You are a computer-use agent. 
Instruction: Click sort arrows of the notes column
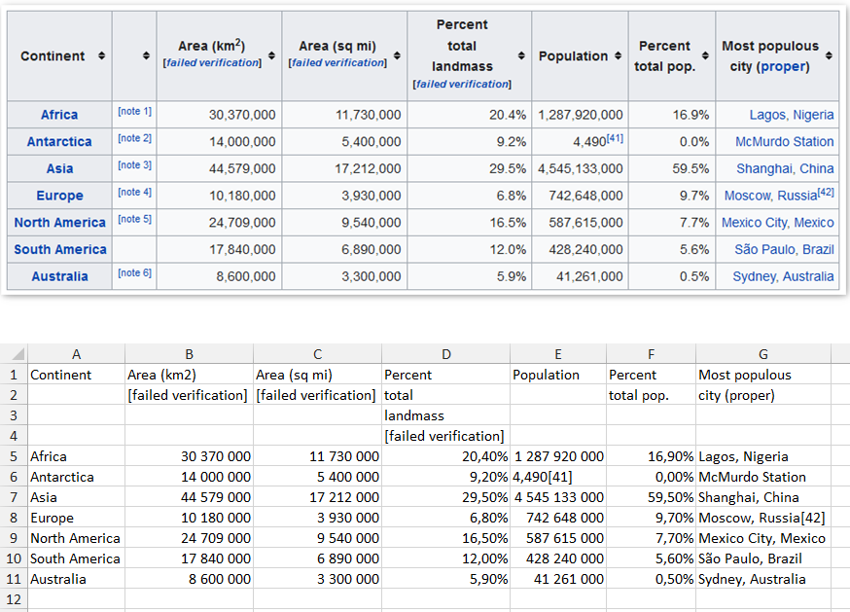tap(146, 55)
